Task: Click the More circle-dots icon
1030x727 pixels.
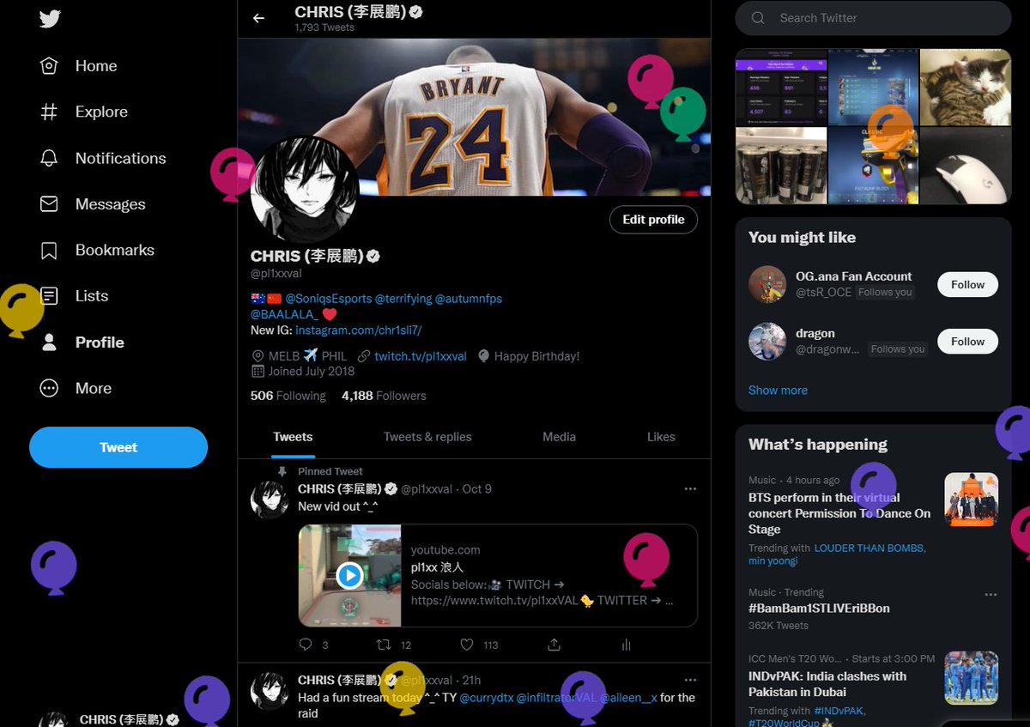Action: tap(49, 388)
